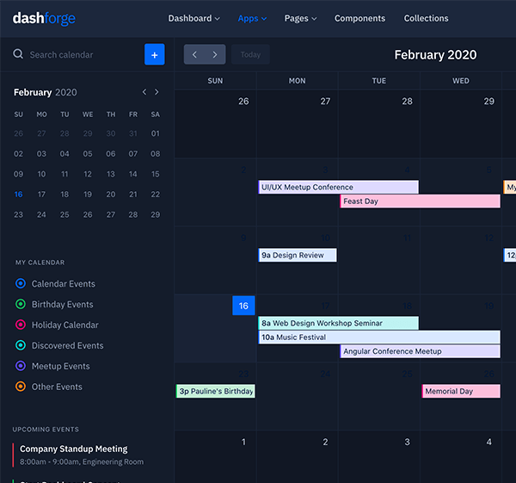Go to next month in mini calendar
Screen dimensions: 516x483
(x=157, y=92)
